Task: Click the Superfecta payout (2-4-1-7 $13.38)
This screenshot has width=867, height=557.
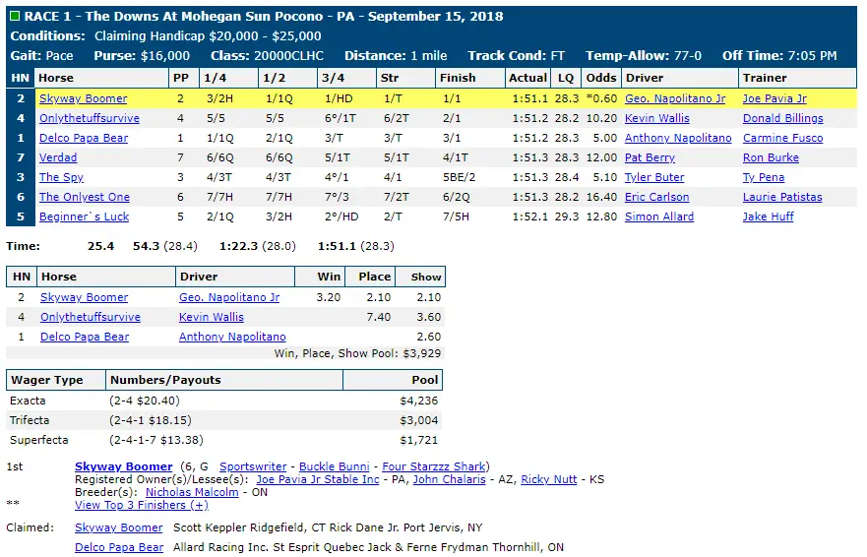Action: click(x=156, y=440)
